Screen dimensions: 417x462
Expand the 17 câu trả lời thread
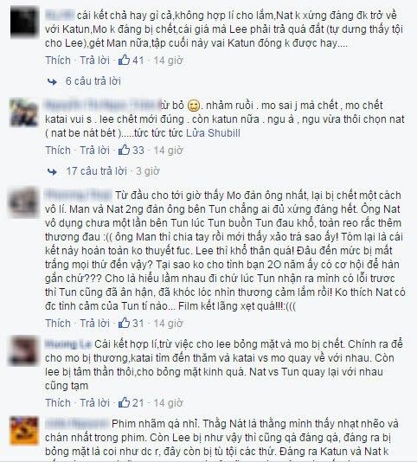96,171
